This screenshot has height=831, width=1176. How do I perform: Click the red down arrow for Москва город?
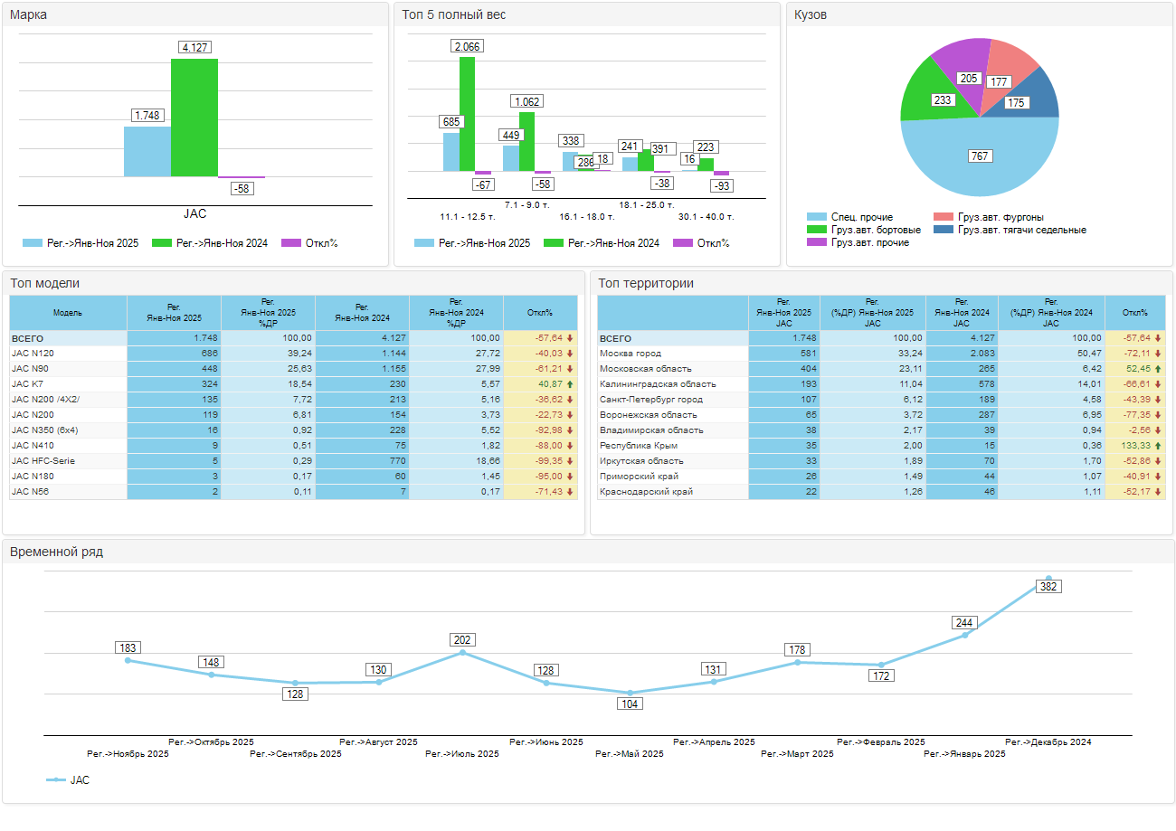click(1158, 354)
